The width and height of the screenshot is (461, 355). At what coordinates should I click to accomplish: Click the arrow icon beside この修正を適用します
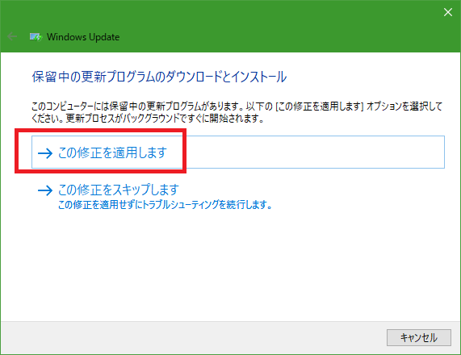[45, 152]
